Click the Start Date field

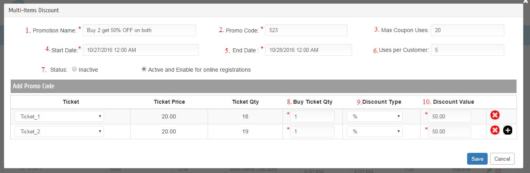pyautogui.click(x=141, y=50)
